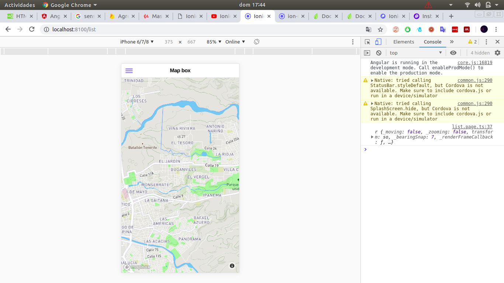Open the network throttling Online dropdown

click(235, 42)
